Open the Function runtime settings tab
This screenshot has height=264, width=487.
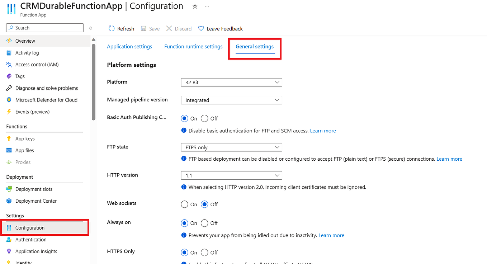tap(193, 46)
